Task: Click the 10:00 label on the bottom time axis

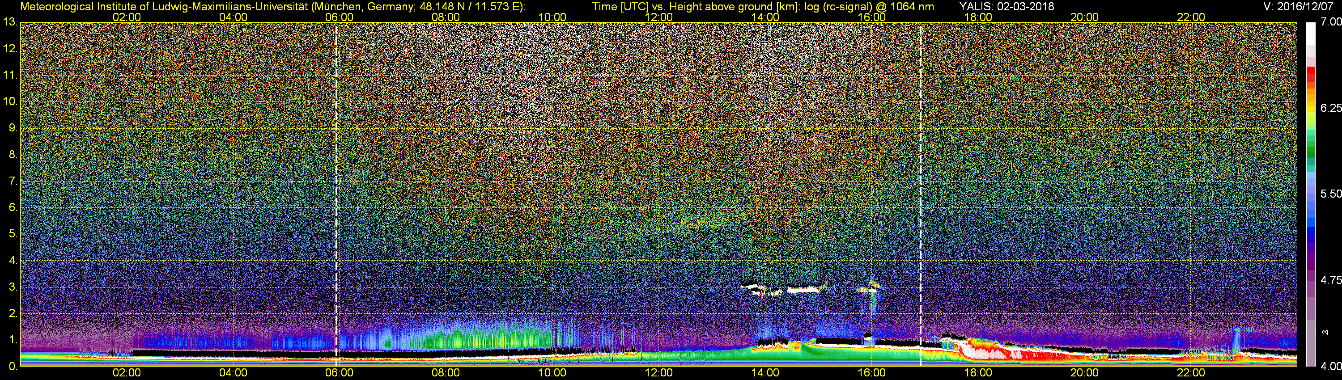Action: [552, 373]
